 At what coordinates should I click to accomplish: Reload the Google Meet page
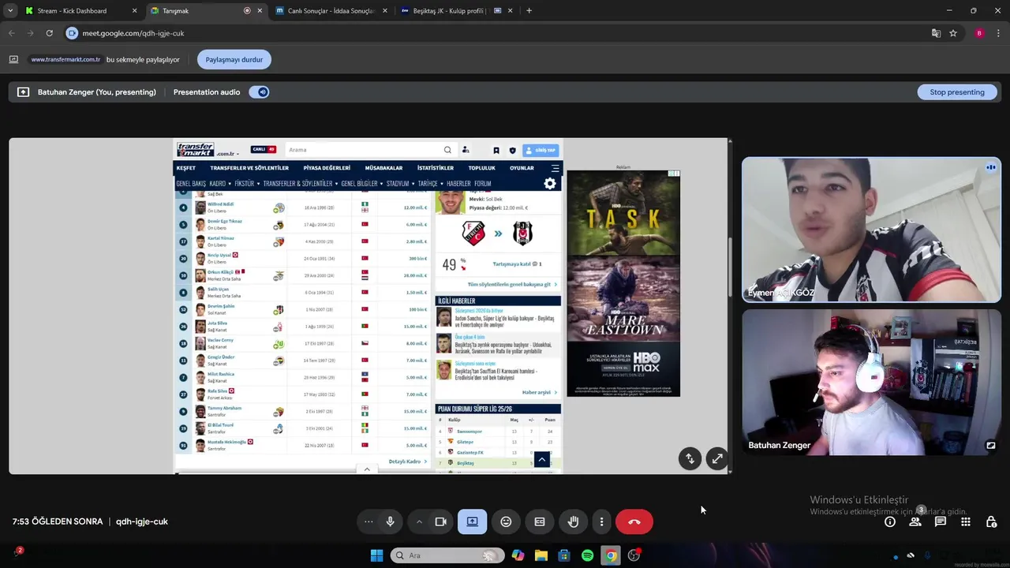[49, 33]
